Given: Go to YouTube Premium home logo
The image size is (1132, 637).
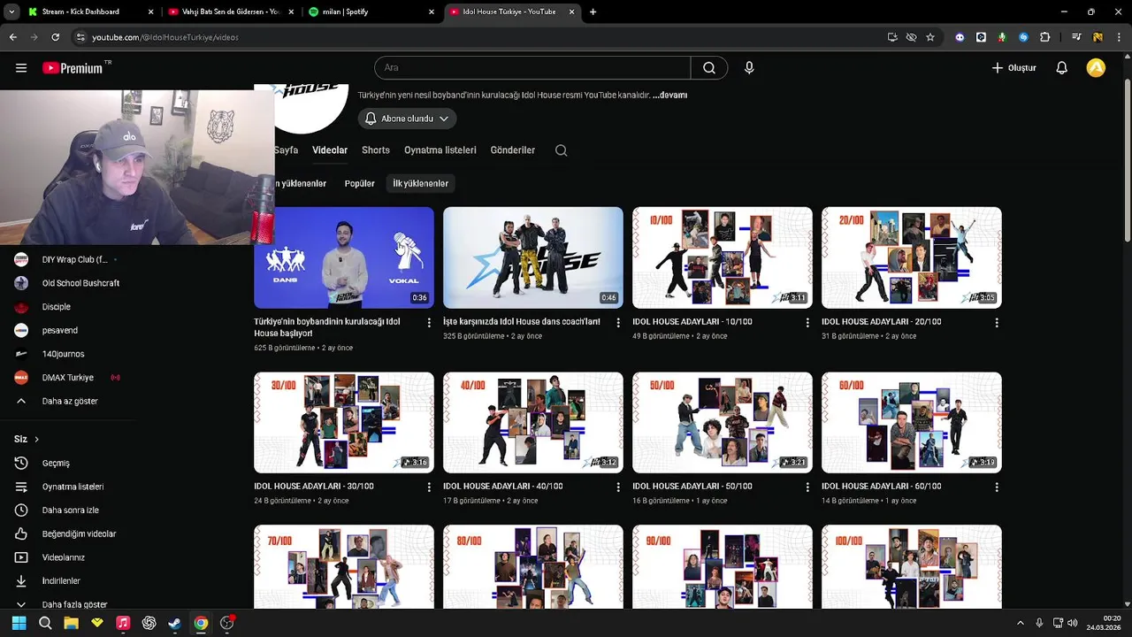Looking at the screenshot, I should click(73, 68).
